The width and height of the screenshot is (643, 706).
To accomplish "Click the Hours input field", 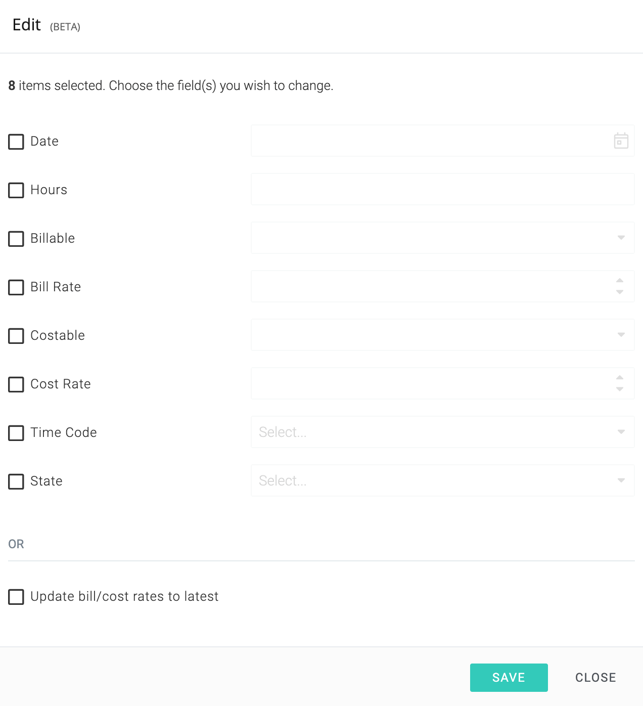I will [443, 189].
